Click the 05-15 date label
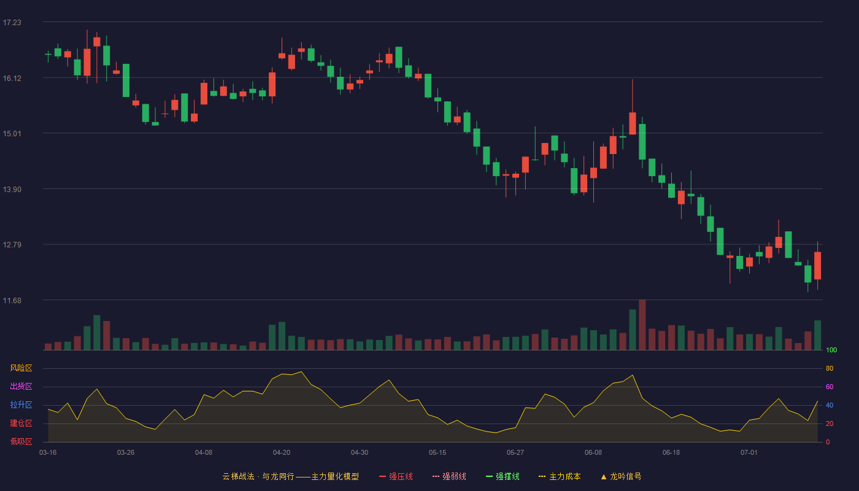Screen dimensions: 859x491 (x=437, y=452)
